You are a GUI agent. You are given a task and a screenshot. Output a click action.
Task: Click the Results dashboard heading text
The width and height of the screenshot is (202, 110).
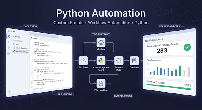click(x=154, y=40)
